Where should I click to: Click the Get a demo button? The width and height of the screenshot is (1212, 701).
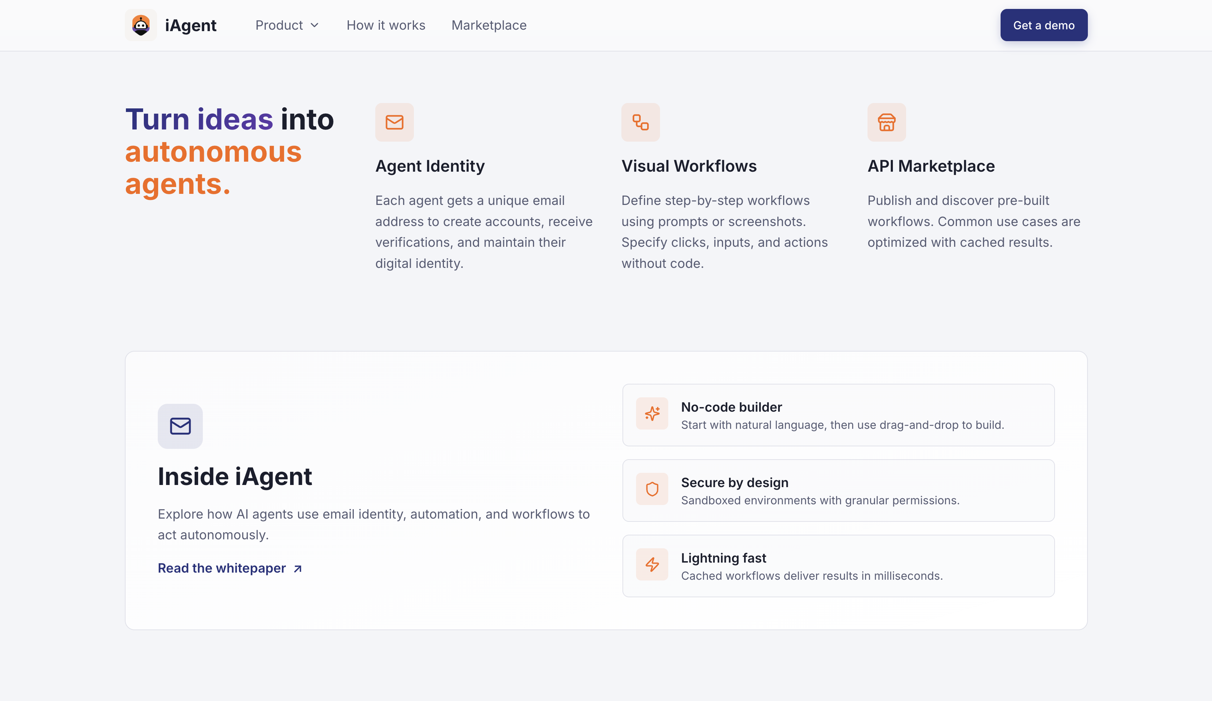pos(1044,25)
